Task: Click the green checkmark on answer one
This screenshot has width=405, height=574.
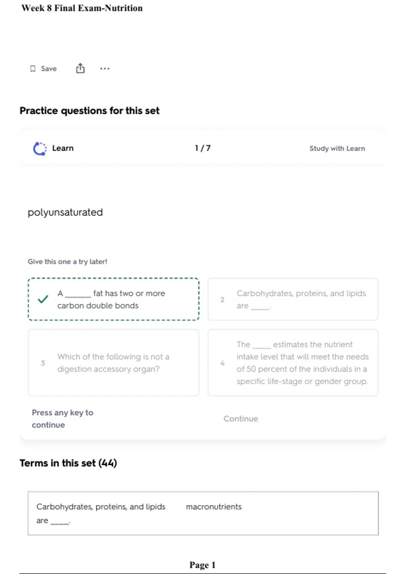Action: point(43,299)
